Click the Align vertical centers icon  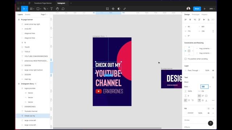[x=204, y=19]
